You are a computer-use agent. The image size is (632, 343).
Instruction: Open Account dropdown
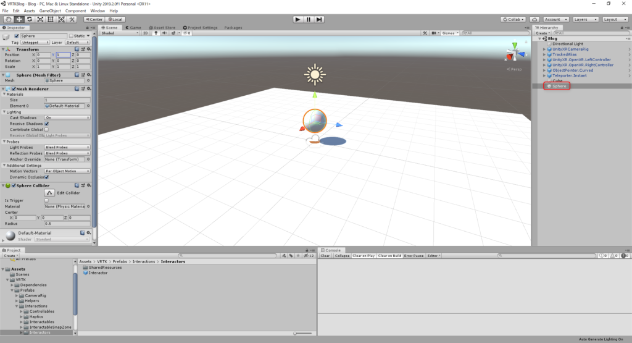pos(556,19)
